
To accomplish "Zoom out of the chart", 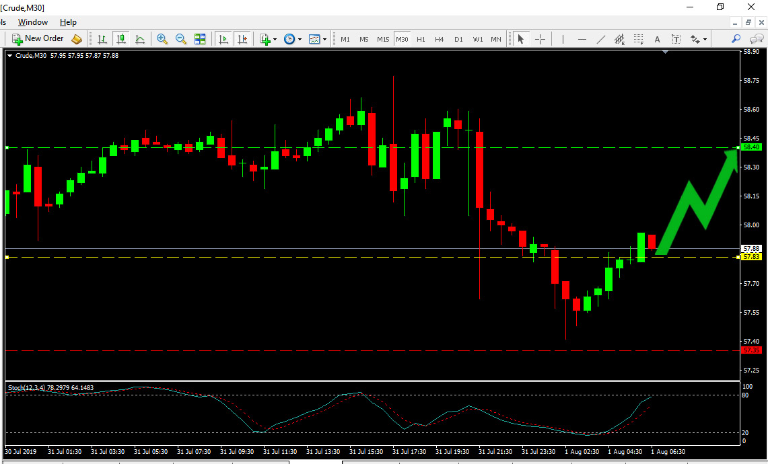I will pyautogui.click(x=181, y=39).
